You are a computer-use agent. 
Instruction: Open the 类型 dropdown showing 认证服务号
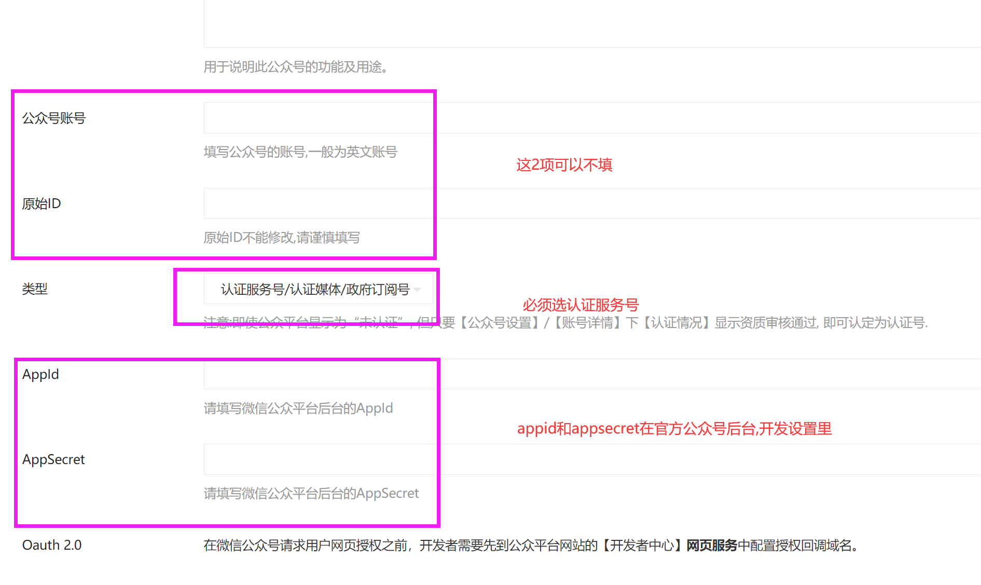pos(319,289)
